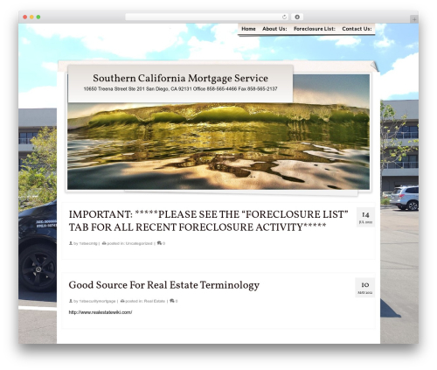Click the 14 date badge
The height and width of the screenshot is (370, 437).
365,217
